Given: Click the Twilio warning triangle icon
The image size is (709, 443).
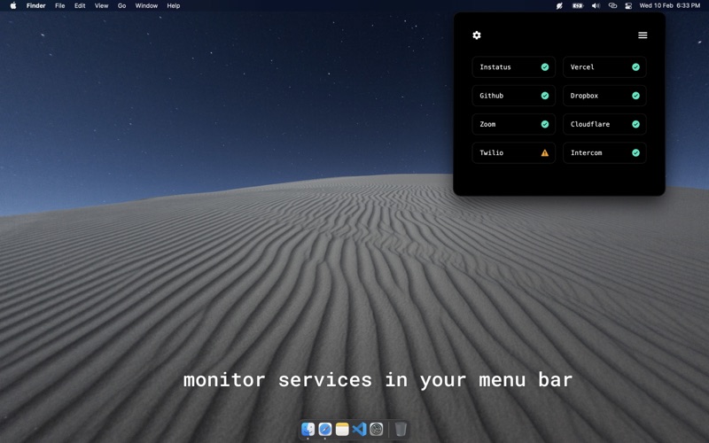Looking at the screenshot, I should pyautogui.click(x=545, y=152).
